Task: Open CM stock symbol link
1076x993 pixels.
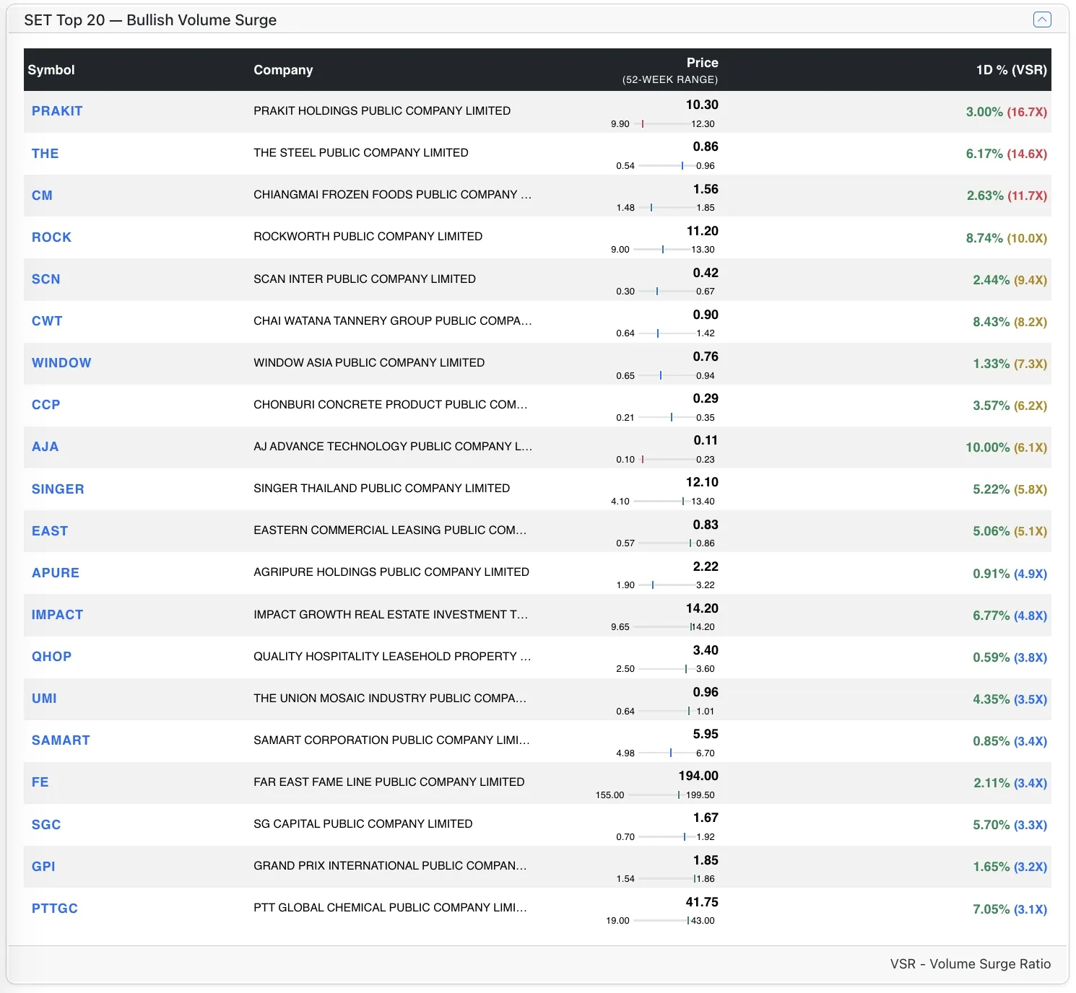Action: pos(42,195)
